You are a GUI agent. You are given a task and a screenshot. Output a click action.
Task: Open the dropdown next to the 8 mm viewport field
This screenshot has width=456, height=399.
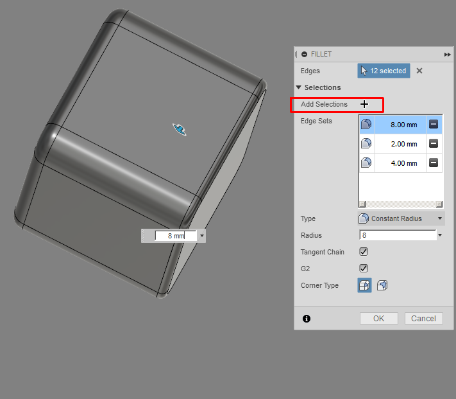pos(202,236)
